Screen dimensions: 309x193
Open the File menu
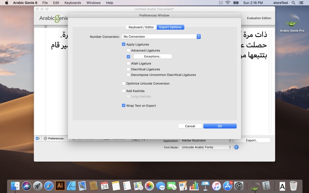pos(45,3)
